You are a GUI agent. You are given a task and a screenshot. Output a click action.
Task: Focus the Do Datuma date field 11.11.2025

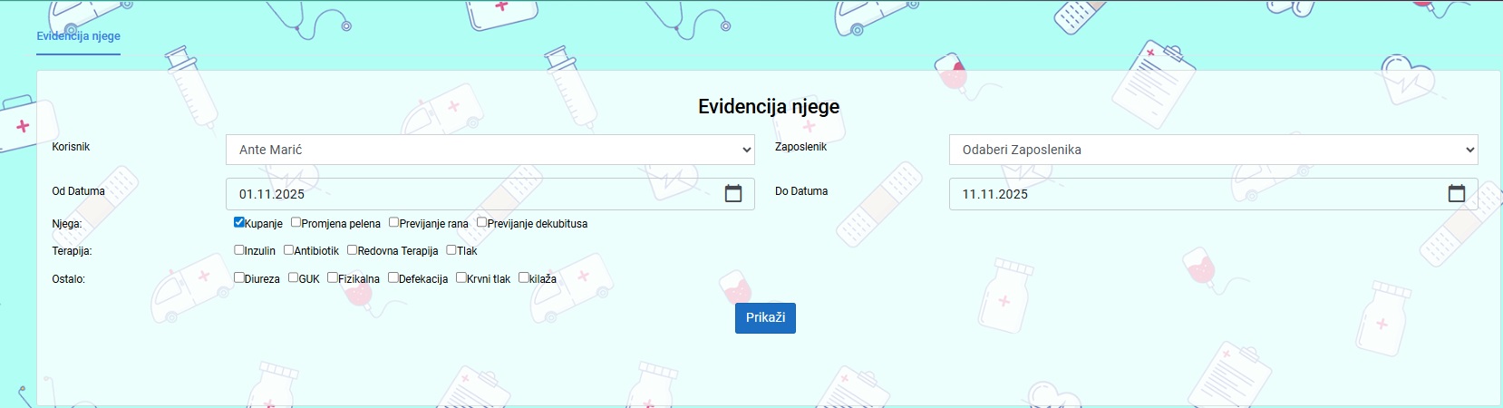[x=1214, y=194]
